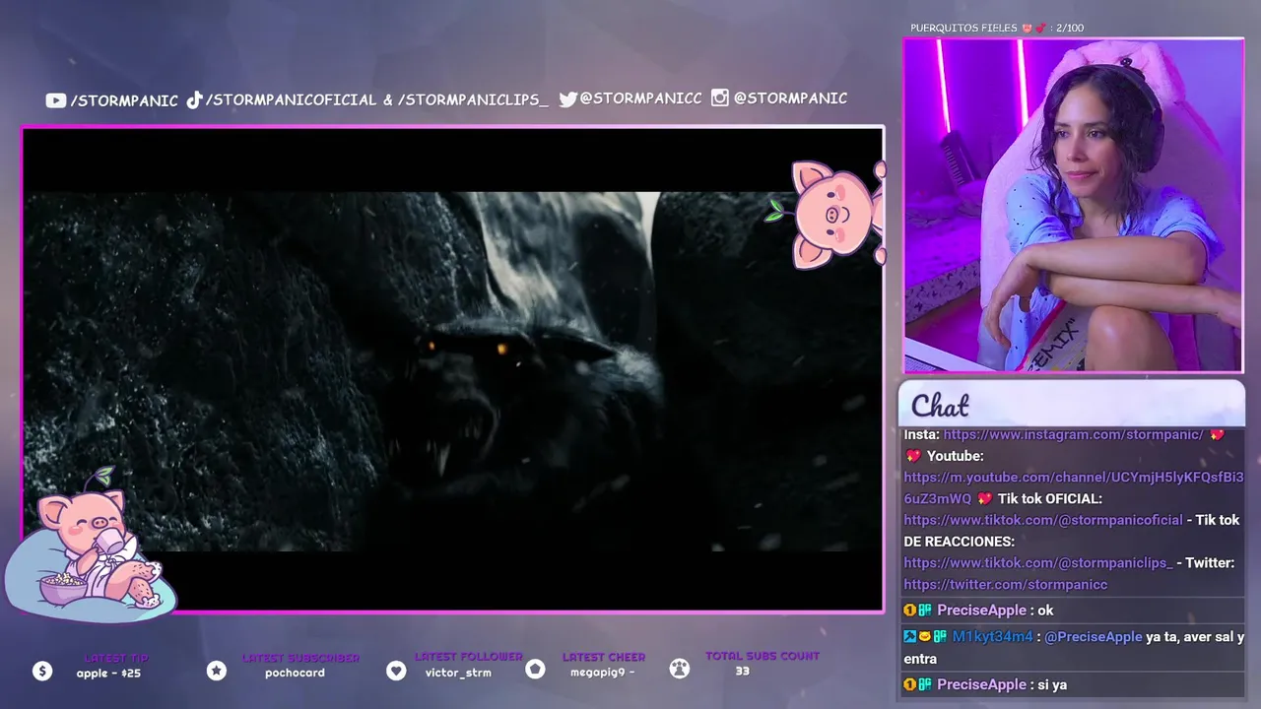Click the Instagram camera icon in header
This screenshot has height=709, width=1261.
tap(720, 97)
